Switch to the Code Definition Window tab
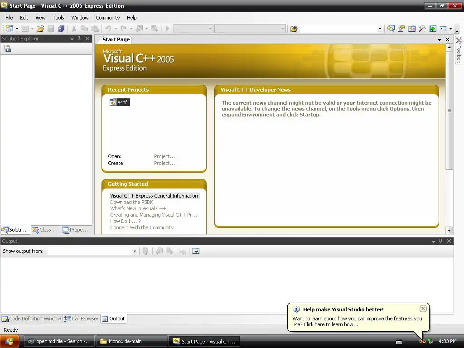The height and width of the screenshot is (348, 464). (31, 319)
